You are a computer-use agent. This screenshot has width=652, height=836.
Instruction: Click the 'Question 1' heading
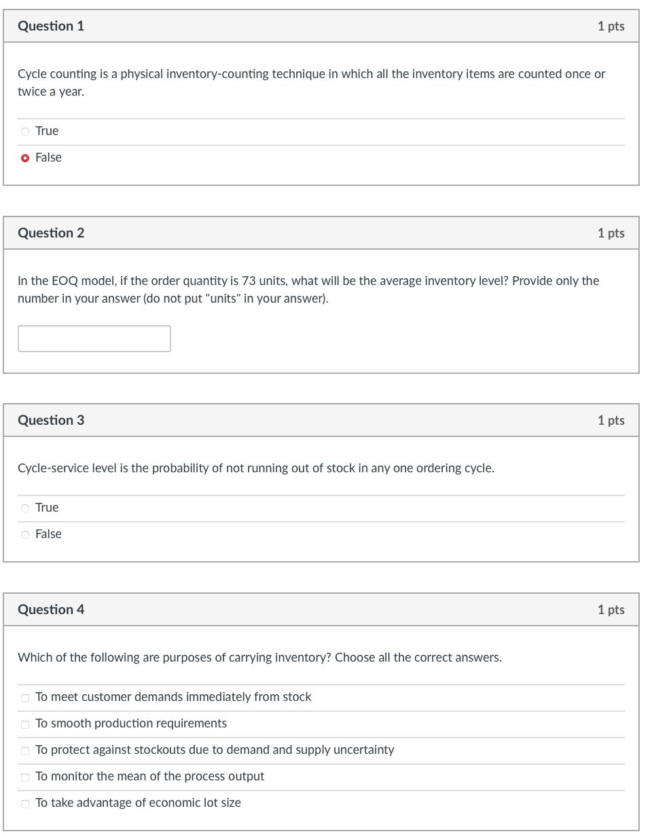51,26
